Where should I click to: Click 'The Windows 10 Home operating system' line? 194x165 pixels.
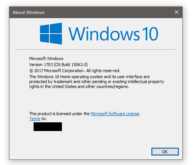coord(89,77)
